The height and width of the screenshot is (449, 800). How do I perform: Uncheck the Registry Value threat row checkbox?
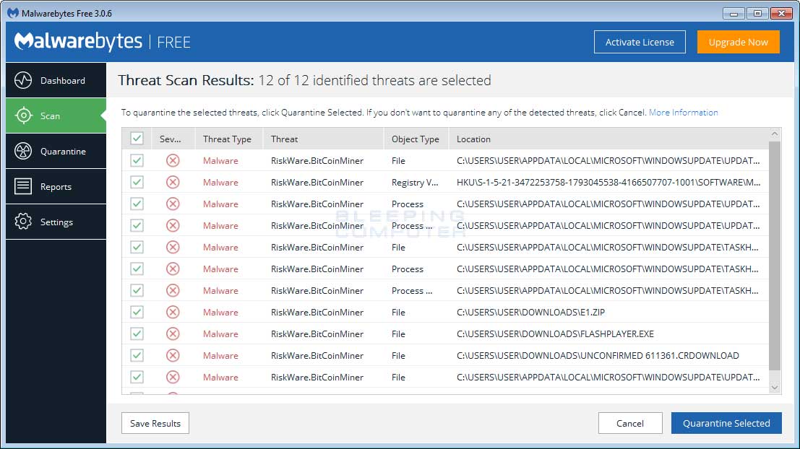coord(137,182)
